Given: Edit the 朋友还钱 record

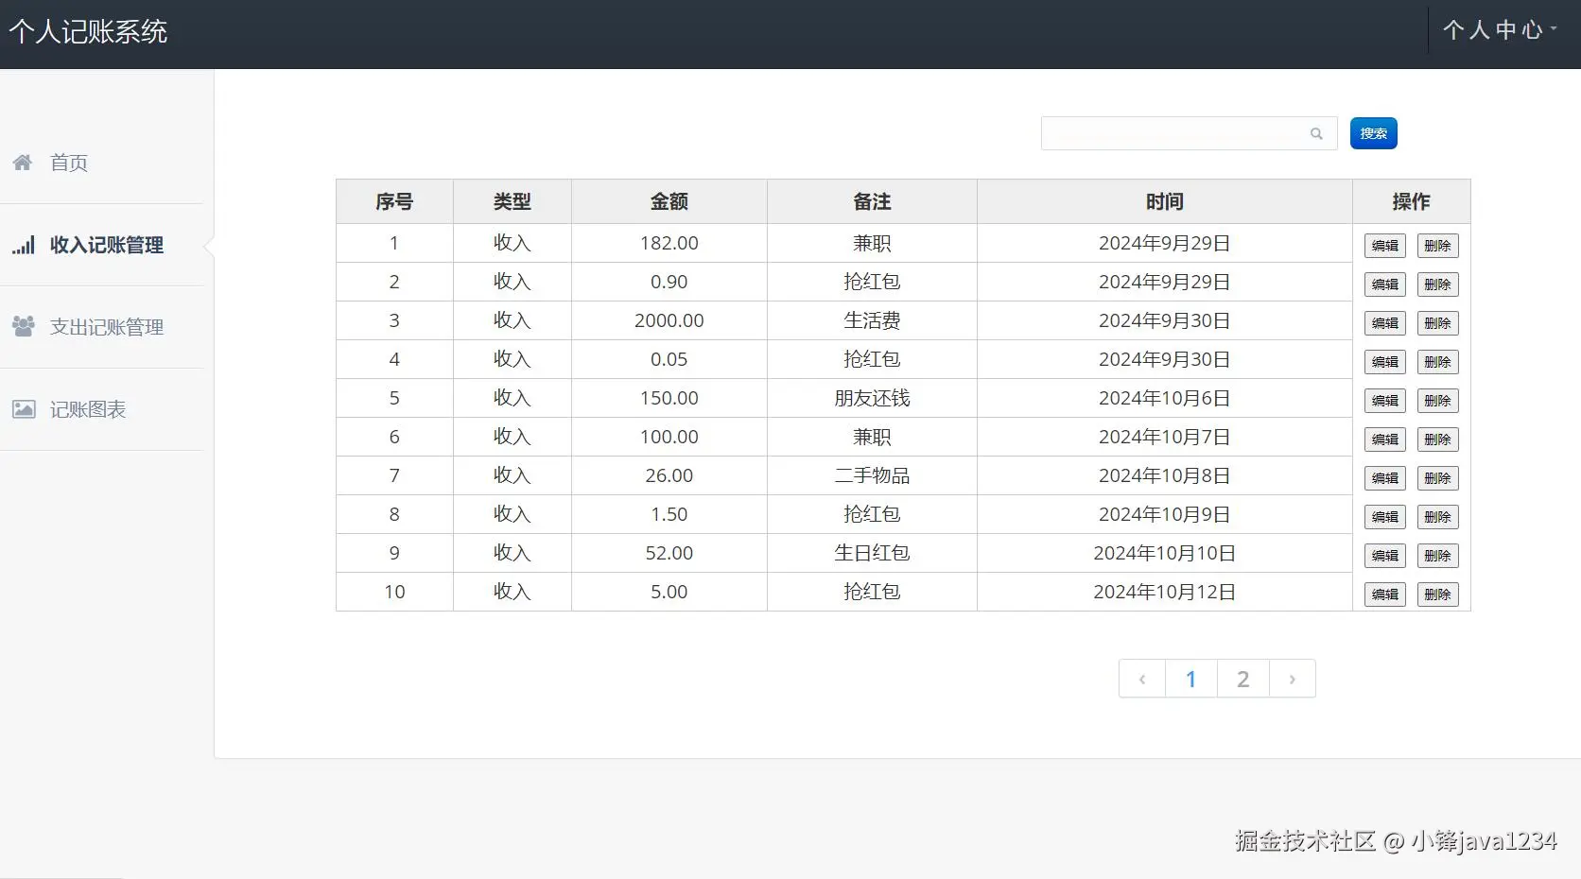Looking at the screenshot, I should [1384, 401].
